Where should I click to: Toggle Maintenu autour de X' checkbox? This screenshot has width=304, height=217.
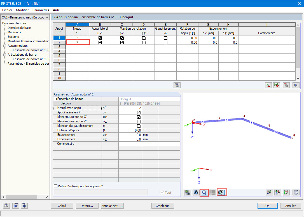[139, 117]
